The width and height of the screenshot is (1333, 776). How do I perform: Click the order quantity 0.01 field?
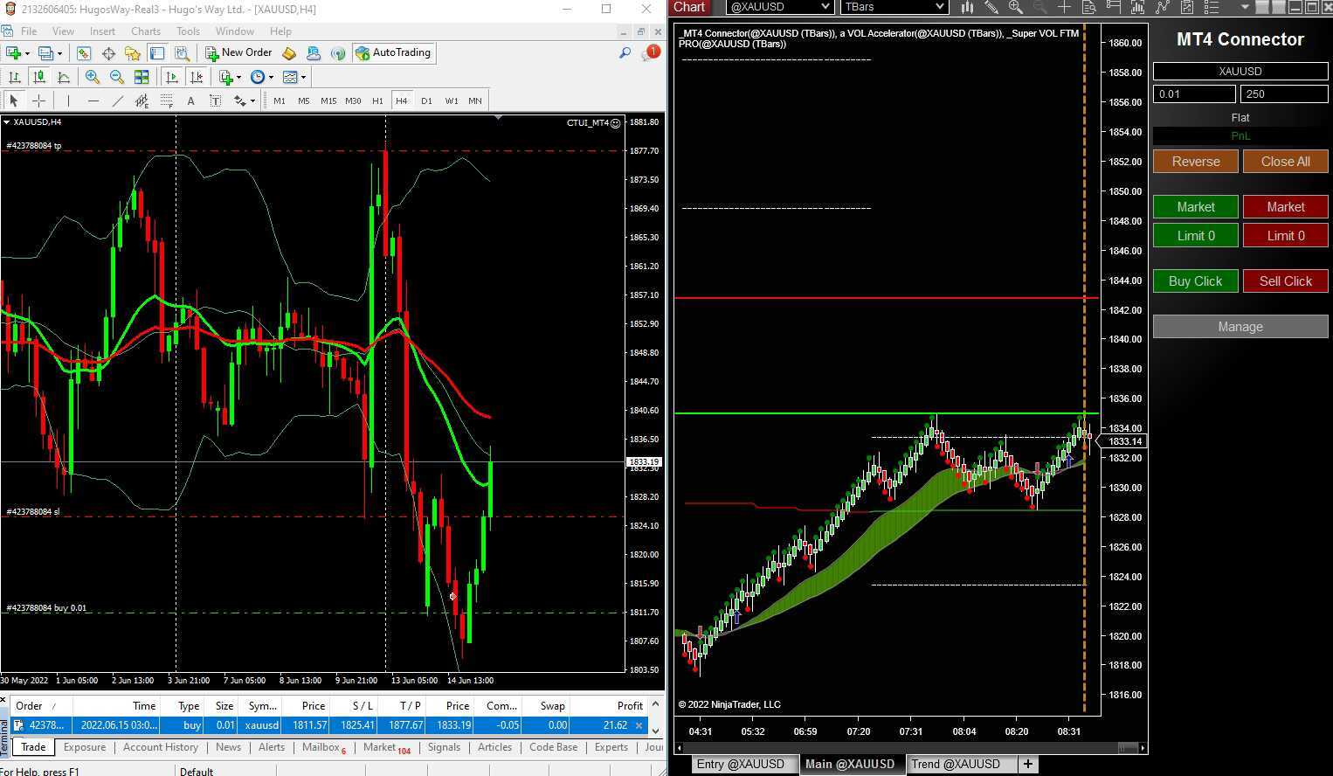pos(1193,94)
